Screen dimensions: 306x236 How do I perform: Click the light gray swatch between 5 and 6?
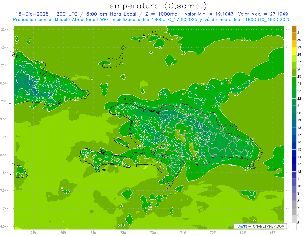294,219
